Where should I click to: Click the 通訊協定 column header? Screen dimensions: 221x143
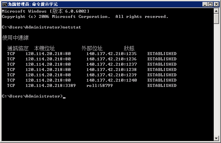click(18, 48)
